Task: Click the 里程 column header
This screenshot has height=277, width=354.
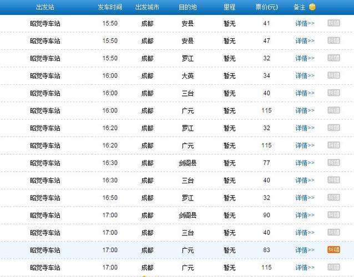Action: [229, 7]
